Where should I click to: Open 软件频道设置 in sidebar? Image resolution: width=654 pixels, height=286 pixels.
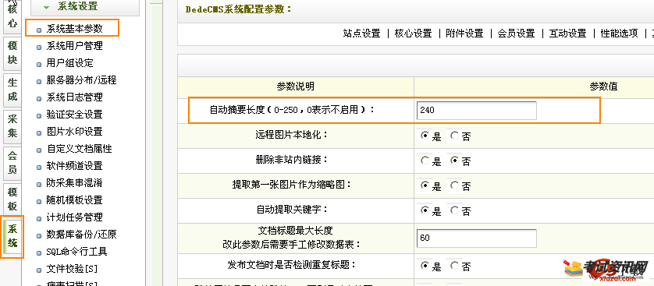point(74,166)
